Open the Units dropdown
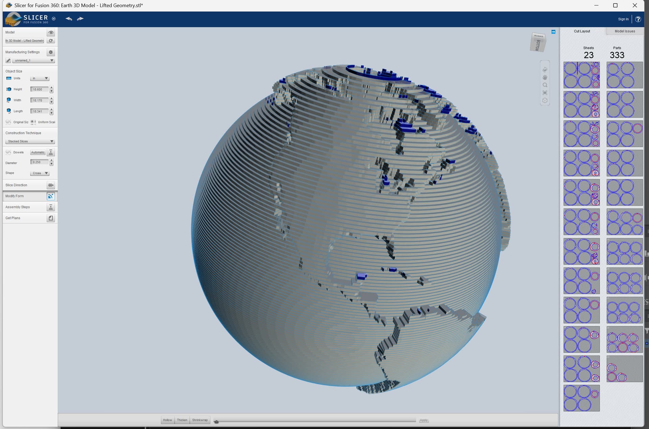This screenshot has height=429, width=649. [x=40, y=78]
